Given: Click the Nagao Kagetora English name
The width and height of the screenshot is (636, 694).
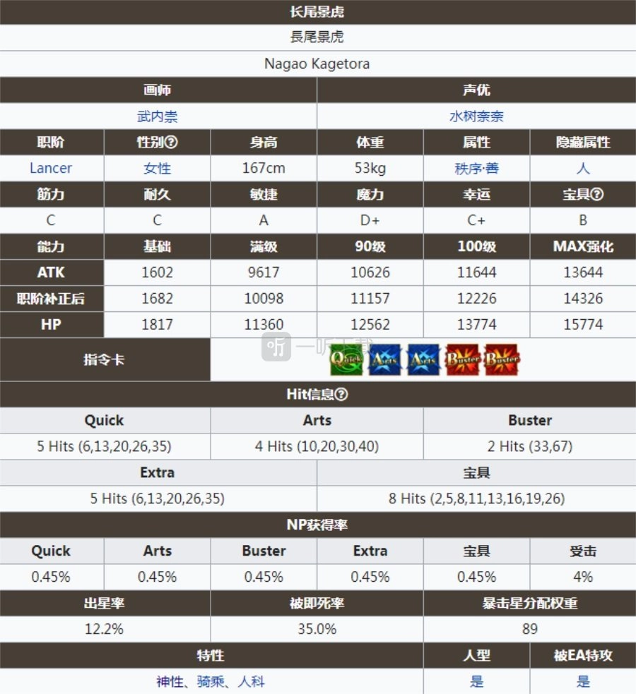Looking at the screenshot, I should click(x=317, y=64).
